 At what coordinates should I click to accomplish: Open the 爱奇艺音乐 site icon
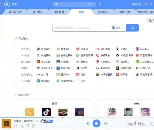(x=58, y=55)
